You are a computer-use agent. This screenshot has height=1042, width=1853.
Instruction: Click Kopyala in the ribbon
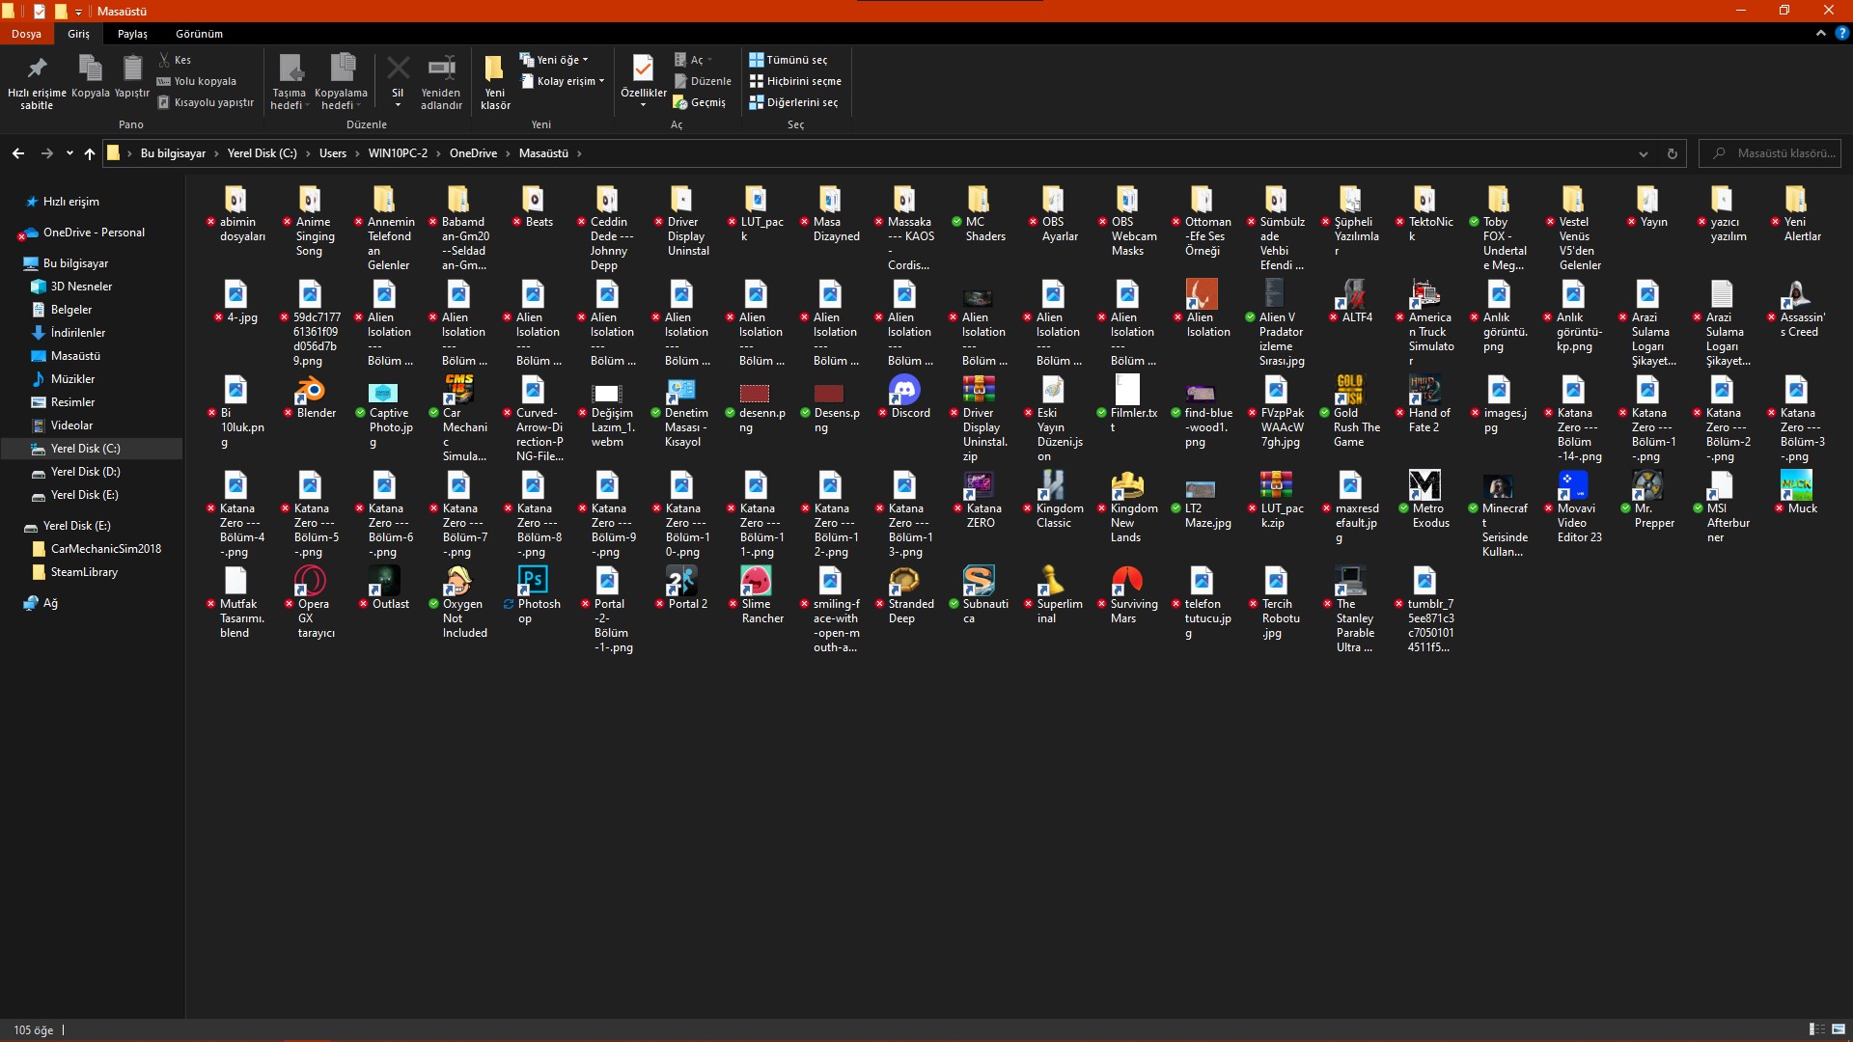click(91, 77)
